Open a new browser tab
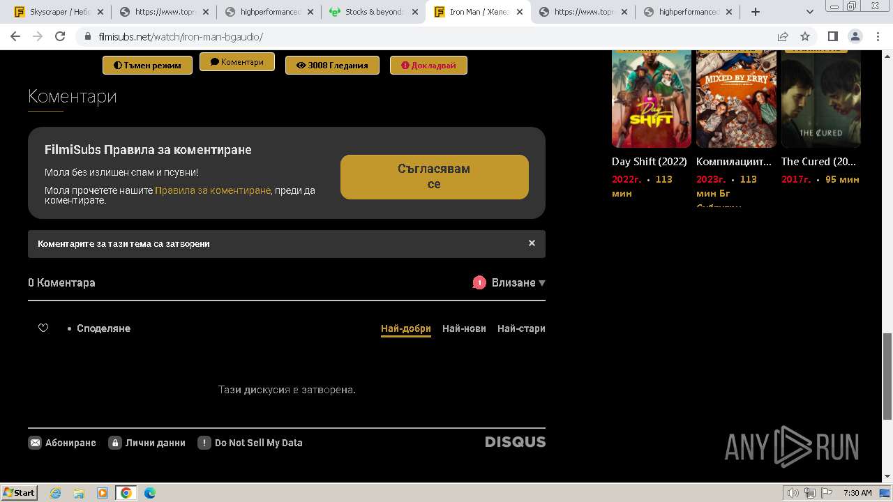Screen dimensions: 893x502 coord(755,12)
